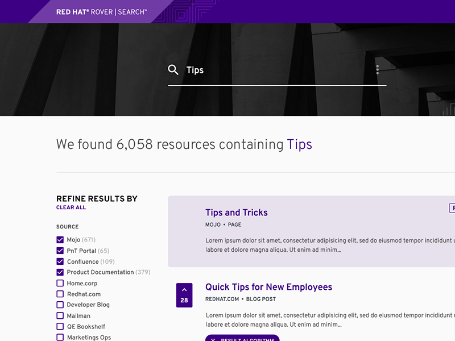Image resolution: width=455 pixels, height=341 pixels.
Task: Uncheck the Confluence source filter
Action: coord(60,261)
